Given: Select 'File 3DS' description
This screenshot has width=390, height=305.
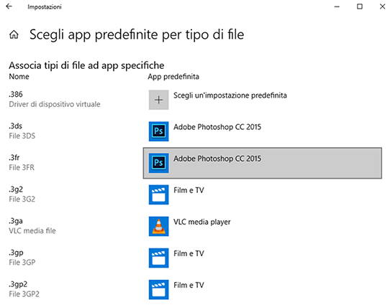Looking at the screenshot, I should pos(22,136).
